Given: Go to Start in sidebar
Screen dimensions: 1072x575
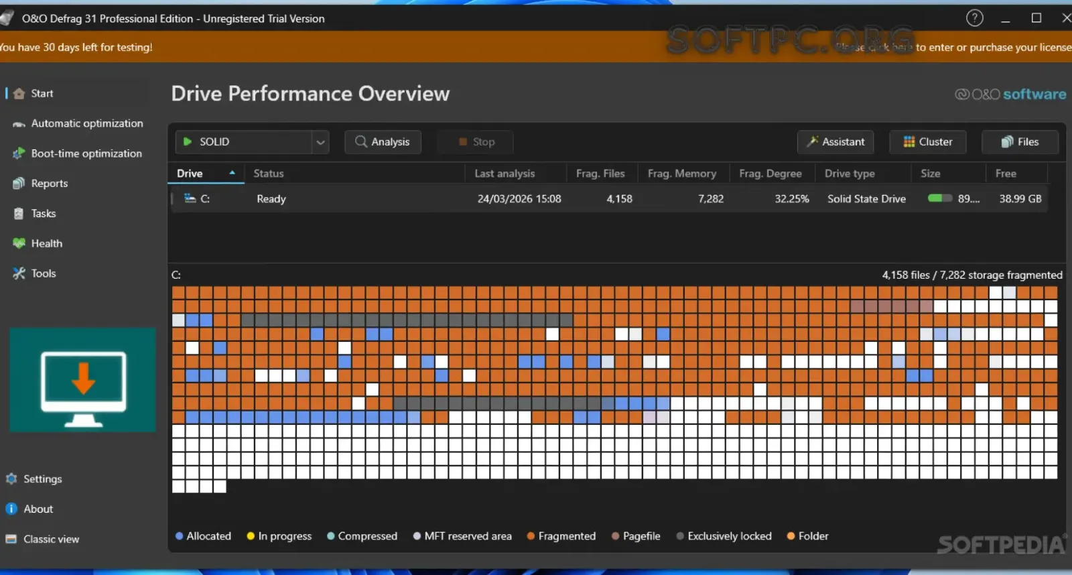Looking at the screenshot, I should tap(42, 94).
